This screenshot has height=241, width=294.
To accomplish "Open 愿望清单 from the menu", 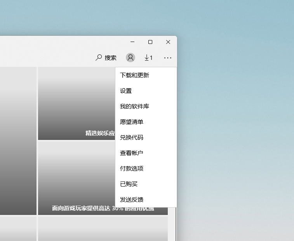I will tap(146, 122).
